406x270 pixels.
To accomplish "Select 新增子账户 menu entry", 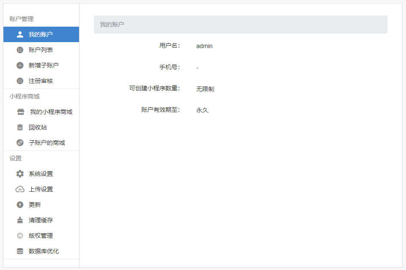I will click(x=41, y=65).
